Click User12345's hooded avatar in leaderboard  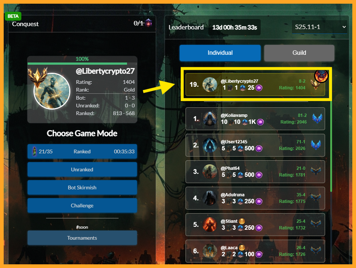(209, 145)
